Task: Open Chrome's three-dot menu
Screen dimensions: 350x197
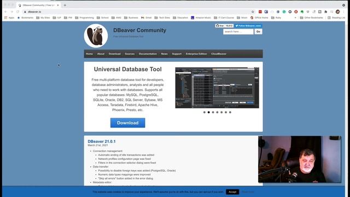Action: pyautogui.click(x=344, y=11)
